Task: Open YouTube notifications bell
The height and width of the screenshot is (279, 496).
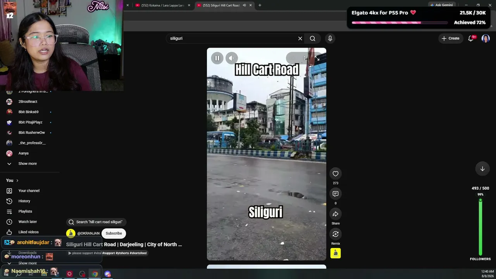Action: [471, 38]
